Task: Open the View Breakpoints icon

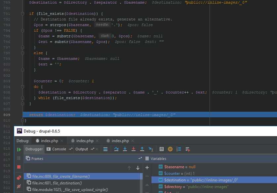Action: coord(19,177)
